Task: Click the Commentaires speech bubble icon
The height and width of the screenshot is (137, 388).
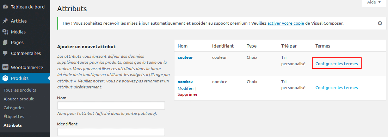Action: coord(5,54)
